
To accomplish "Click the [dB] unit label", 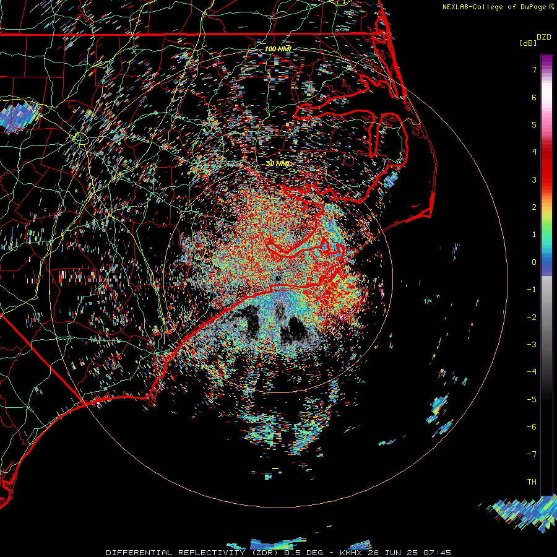I will click(x=529, y=43).
